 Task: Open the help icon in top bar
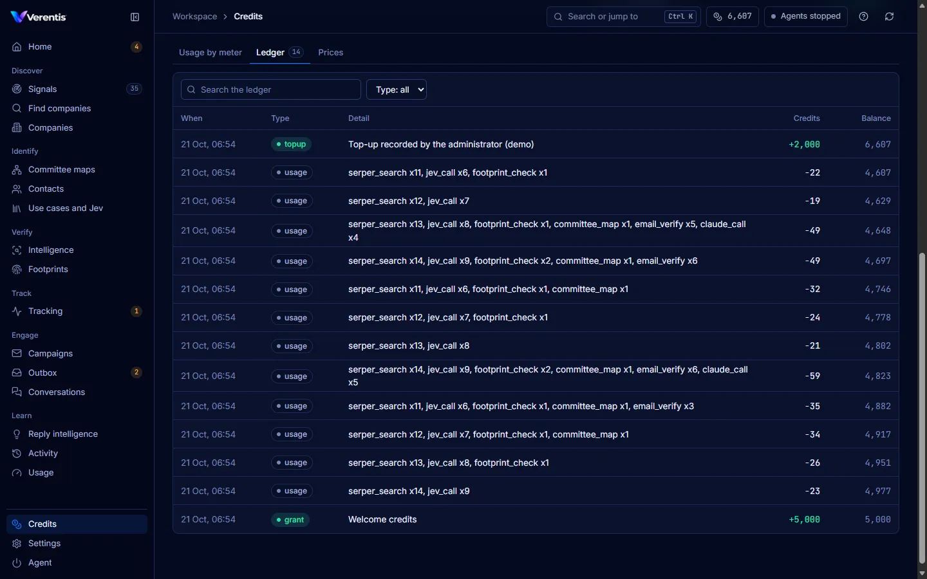pos(864,17)
